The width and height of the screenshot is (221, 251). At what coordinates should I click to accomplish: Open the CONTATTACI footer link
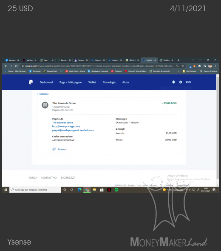click(x=49, y=178)
